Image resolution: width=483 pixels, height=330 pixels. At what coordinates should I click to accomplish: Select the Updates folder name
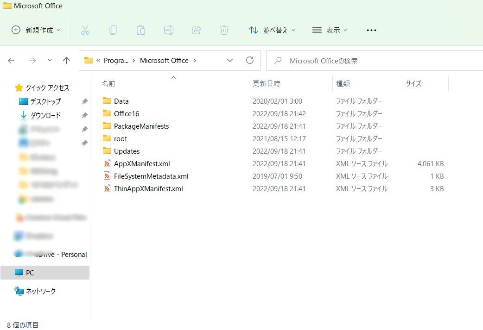point(127,151)
